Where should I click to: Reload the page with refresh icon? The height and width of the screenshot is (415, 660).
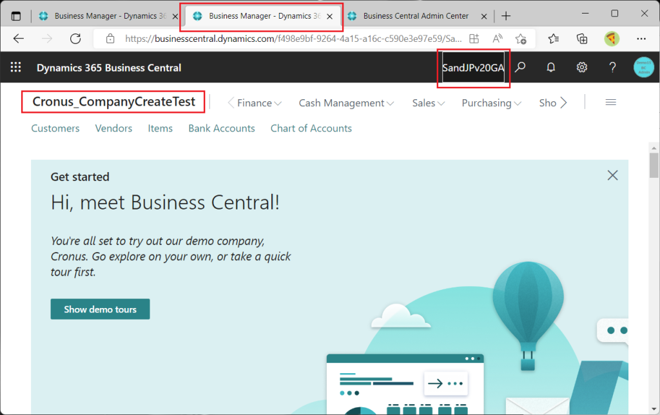[75, 39]
